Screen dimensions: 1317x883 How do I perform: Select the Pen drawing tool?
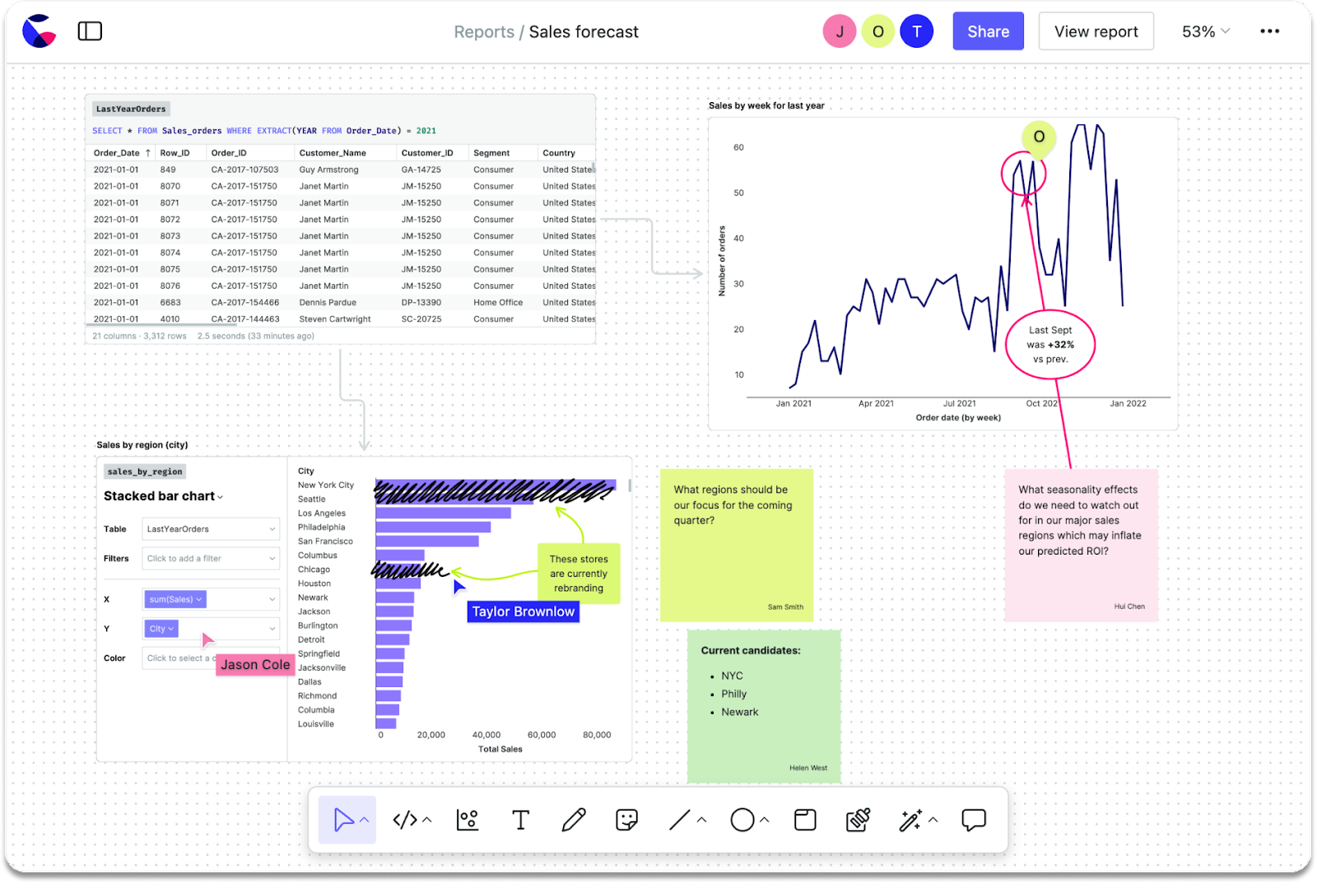point(574,820)
